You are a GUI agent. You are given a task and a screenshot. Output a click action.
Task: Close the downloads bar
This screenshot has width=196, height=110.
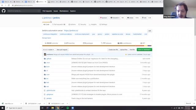click(x=194, y=103)
